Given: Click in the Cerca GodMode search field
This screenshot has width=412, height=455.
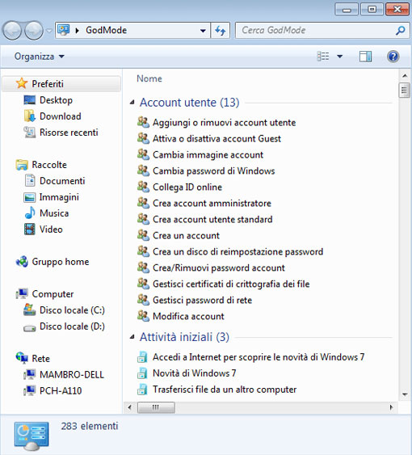Looking at the screenshot, I should (x=315, y=30).
